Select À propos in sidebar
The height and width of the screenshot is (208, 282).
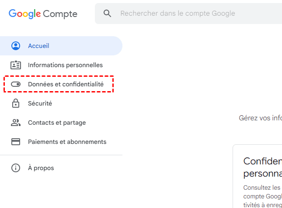click(x=41, y=168)
